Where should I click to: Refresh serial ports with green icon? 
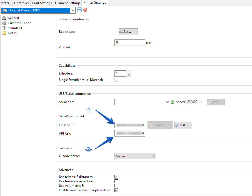pyautogui.click(x=173, y=102)
